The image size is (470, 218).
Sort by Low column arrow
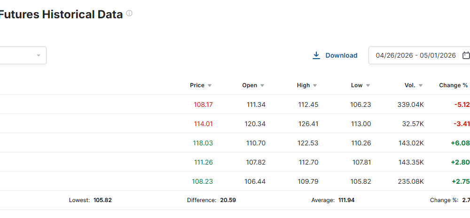[368, 85]
